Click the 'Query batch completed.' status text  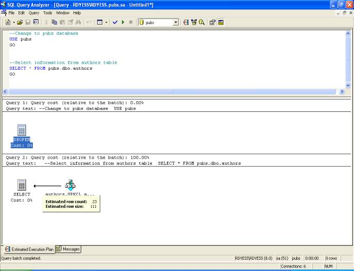21,258
